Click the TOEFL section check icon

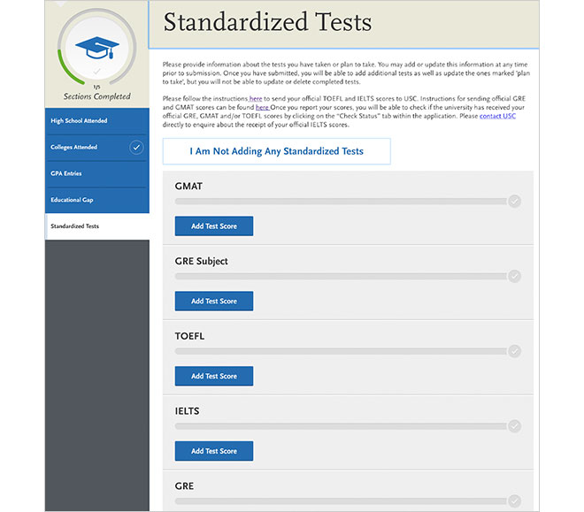click(x=515, y=351)
